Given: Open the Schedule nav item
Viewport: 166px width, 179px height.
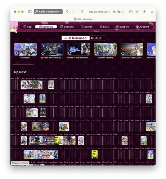Looking at the screenshot, I should 46,27.
